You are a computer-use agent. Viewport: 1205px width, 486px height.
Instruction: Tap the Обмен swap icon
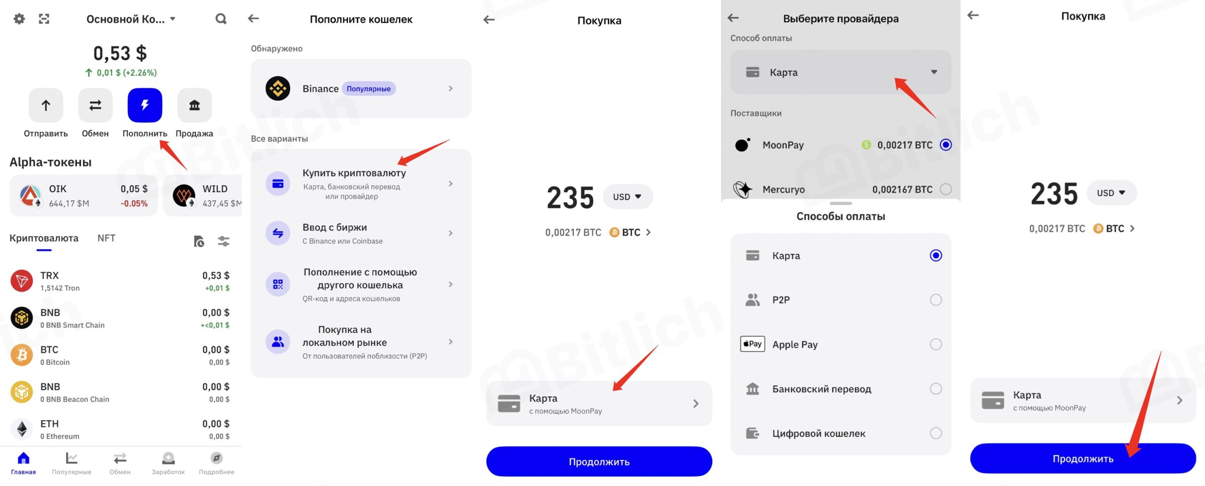click(96, 105)
